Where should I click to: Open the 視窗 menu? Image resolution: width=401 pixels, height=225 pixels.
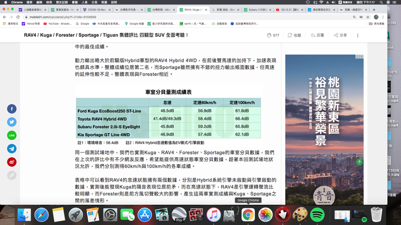coord(104,2)
